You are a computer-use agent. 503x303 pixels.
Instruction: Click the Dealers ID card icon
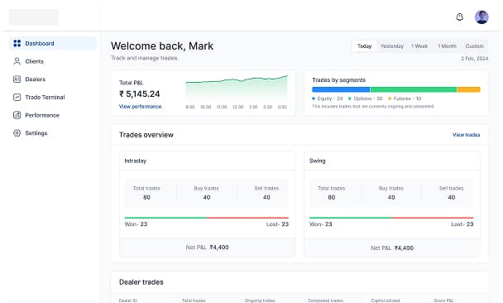[17, 79]
